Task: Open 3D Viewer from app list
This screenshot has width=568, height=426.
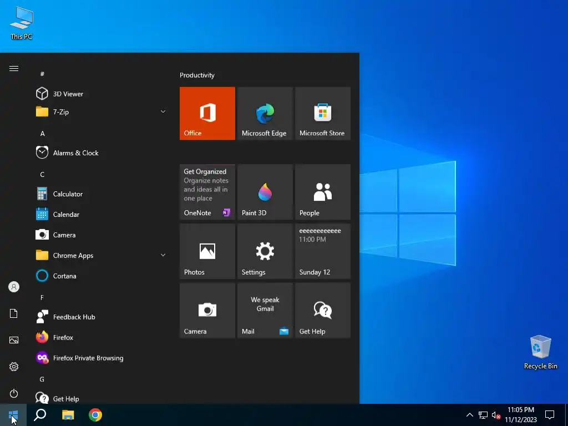Action: pos(102,94)
